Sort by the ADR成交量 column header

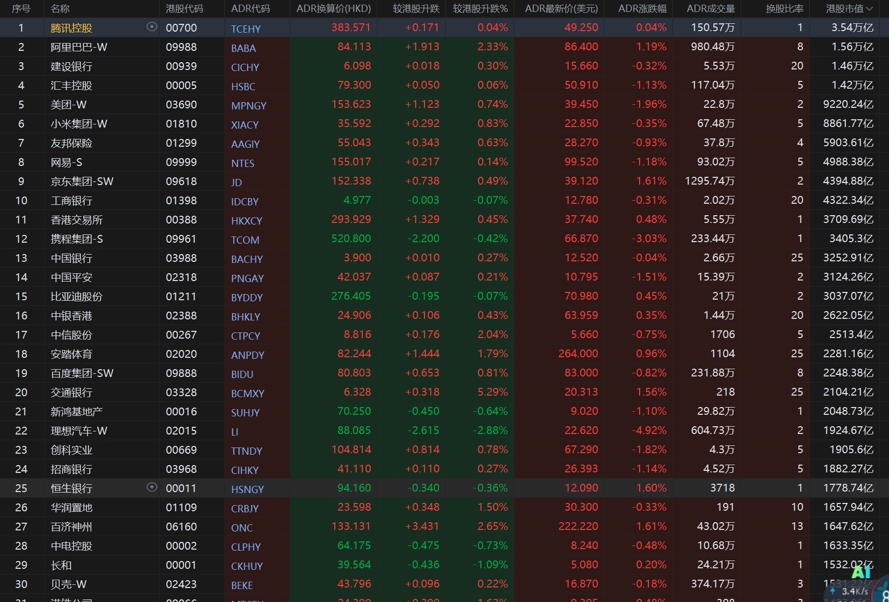711,9
